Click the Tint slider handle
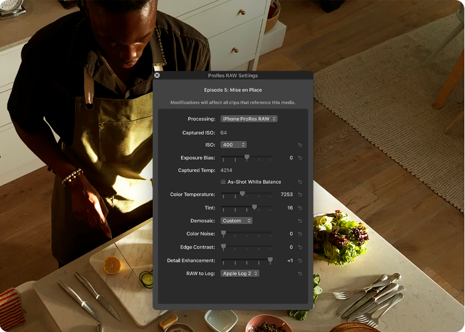 (x=255, y=207)
